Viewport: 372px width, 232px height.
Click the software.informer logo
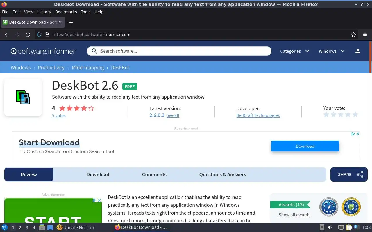(x=43, y=51)
